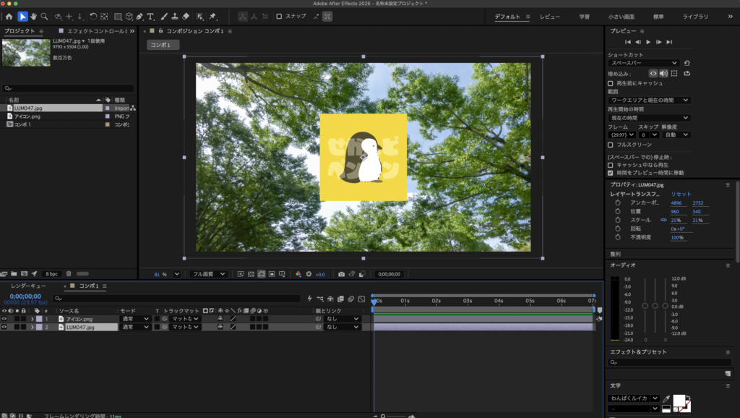Click the eyedropper in Character panel
The height and width of the screenshot is (418, 740).
pos(666,398)
